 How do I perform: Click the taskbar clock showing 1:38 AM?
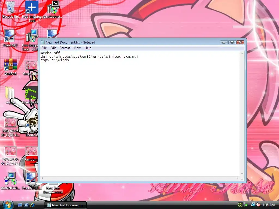tap(268, 205)
